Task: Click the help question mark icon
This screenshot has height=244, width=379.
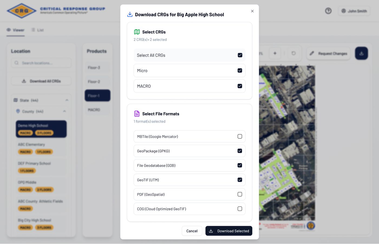Action: [x=328, y=11]
